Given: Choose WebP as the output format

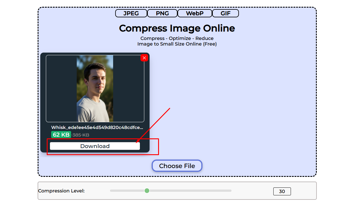Looking at the screenshot, I should point(195,13).
